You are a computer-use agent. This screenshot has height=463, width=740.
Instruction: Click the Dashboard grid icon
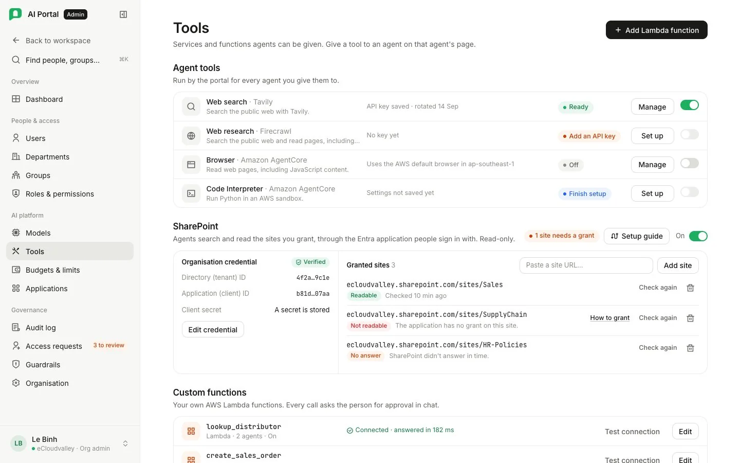point(16,99)
